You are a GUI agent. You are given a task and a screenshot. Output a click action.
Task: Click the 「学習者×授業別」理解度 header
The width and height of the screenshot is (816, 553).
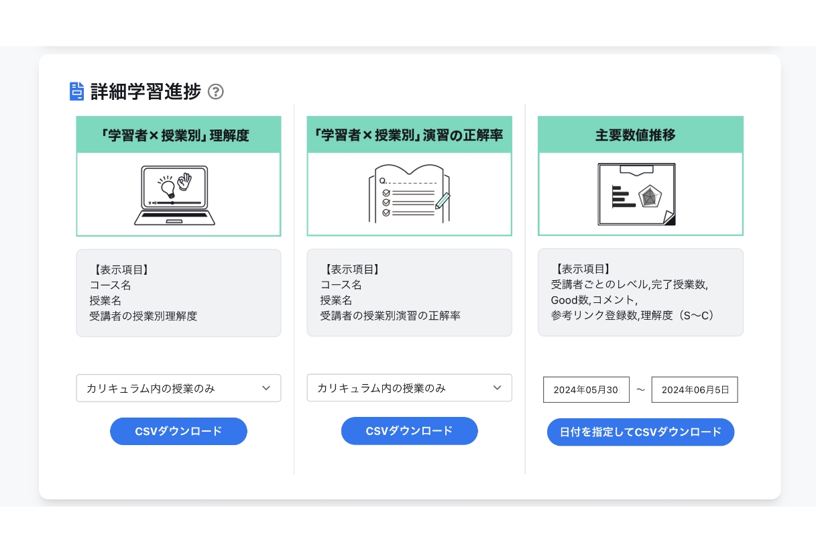pos(178,135)
